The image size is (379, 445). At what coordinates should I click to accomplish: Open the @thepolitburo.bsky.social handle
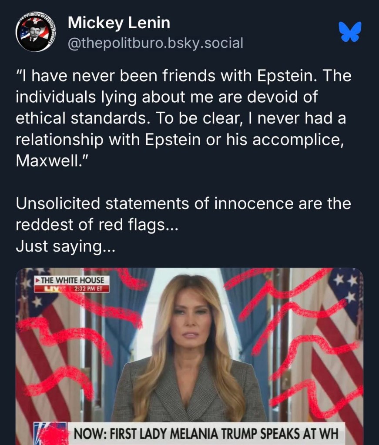pos(155,43)
